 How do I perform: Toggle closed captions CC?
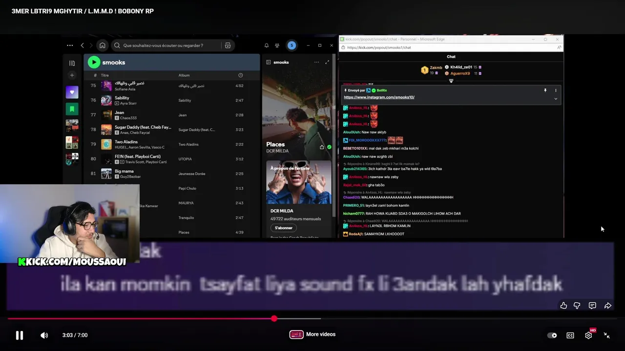tap(570, 335)
